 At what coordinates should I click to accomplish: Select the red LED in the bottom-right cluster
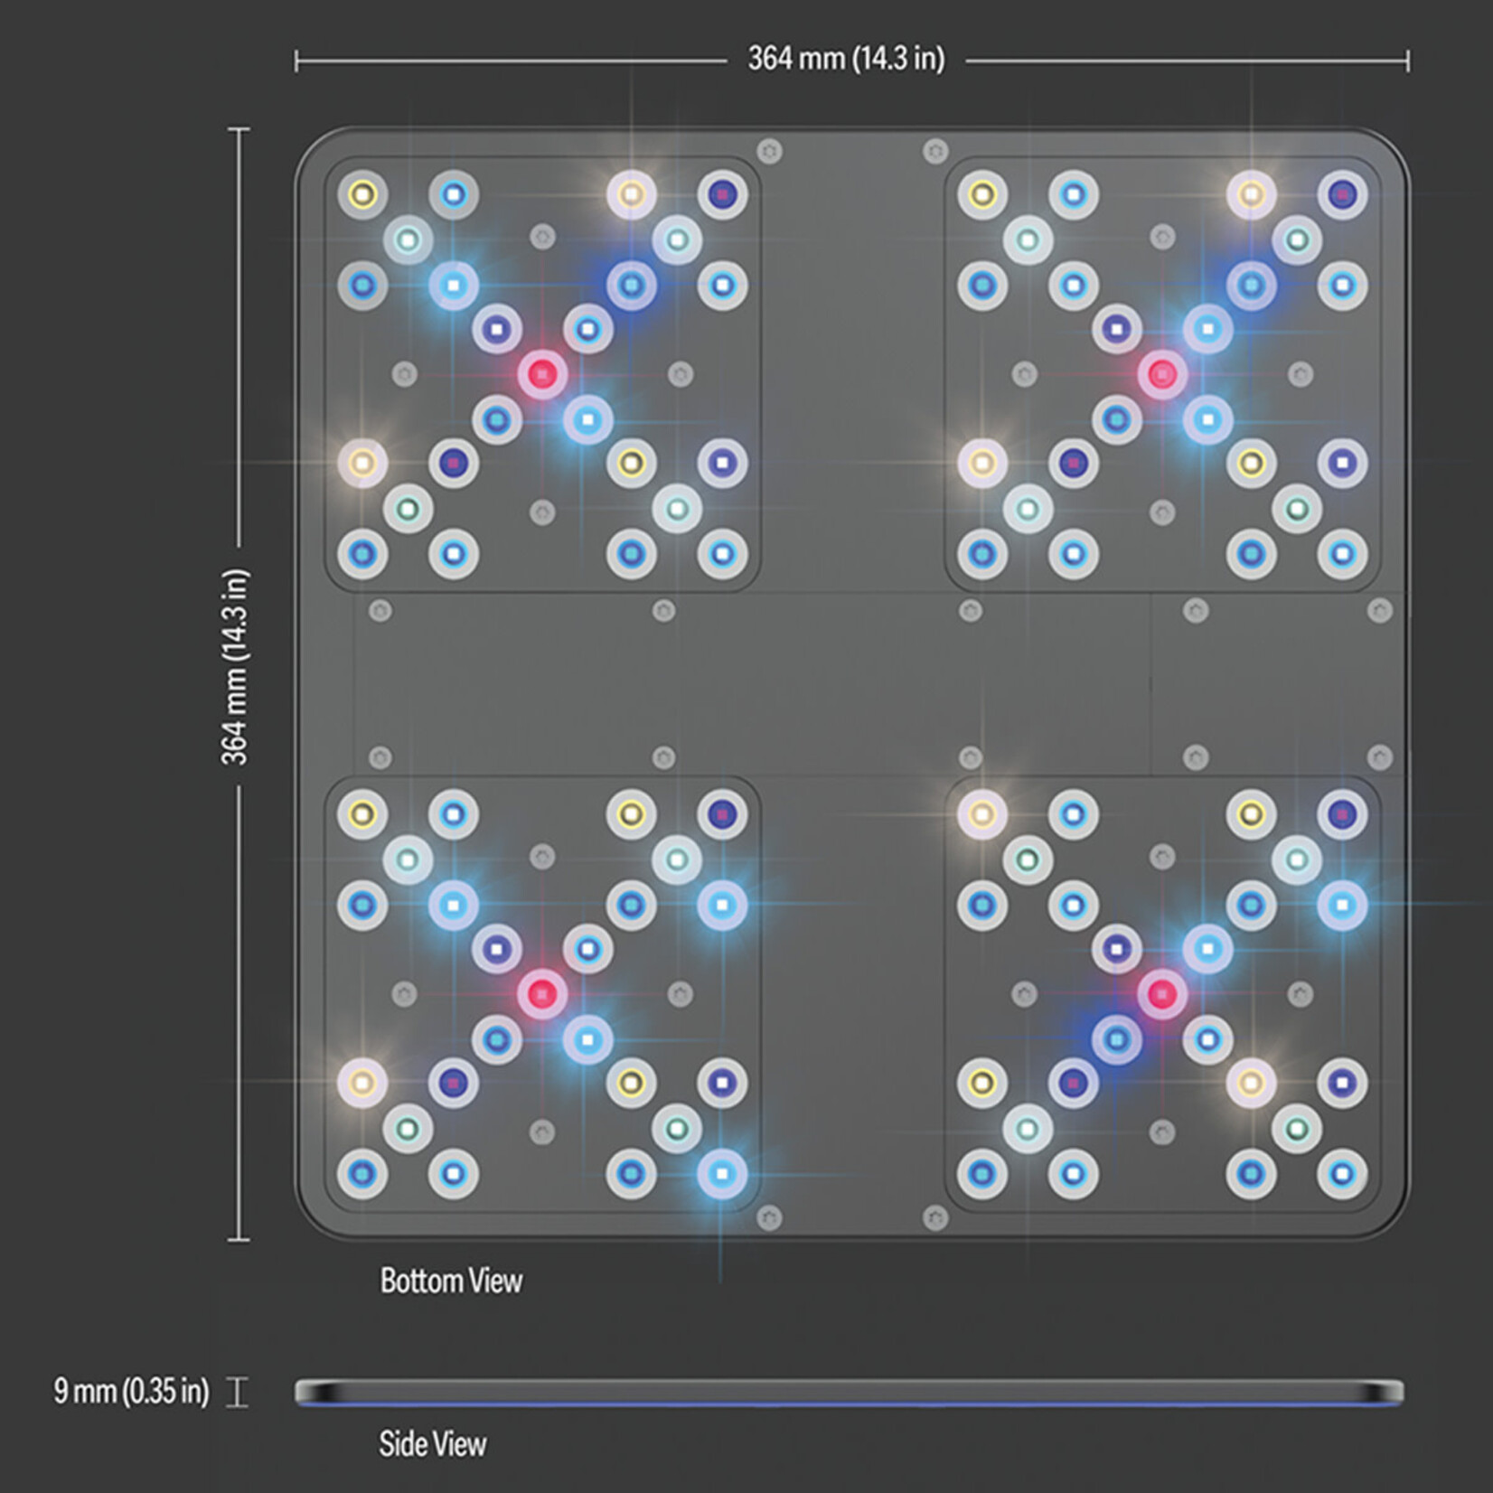(x=1162, y=994)
